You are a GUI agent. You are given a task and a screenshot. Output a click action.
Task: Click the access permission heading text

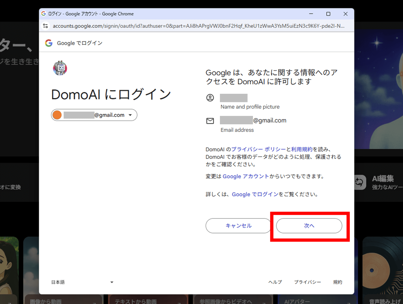[272, 77]
